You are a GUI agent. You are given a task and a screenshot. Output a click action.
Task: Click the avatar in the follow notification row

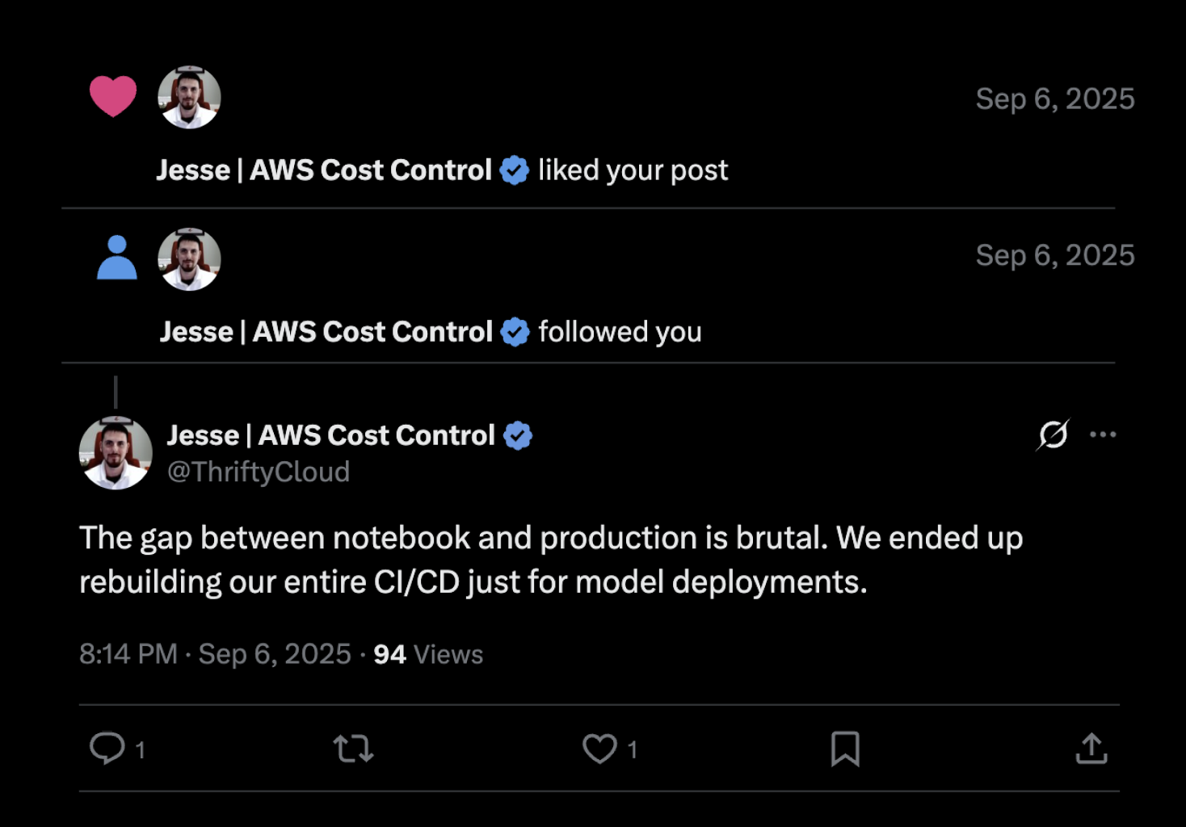pyautogui.click(x=187, y=258)
